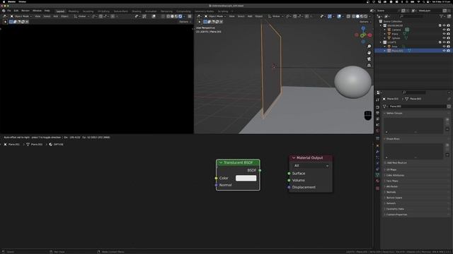The height and width of the screenshot is (254, 453).
Task: Click the hand pan gizmo in the viewport
Action: 369,53
